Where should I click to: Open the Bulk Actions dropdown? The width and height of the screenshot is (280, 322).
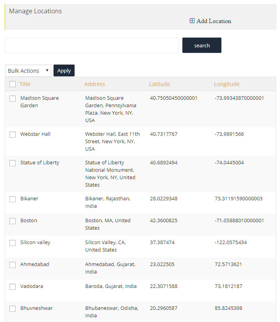click(28, 71)
